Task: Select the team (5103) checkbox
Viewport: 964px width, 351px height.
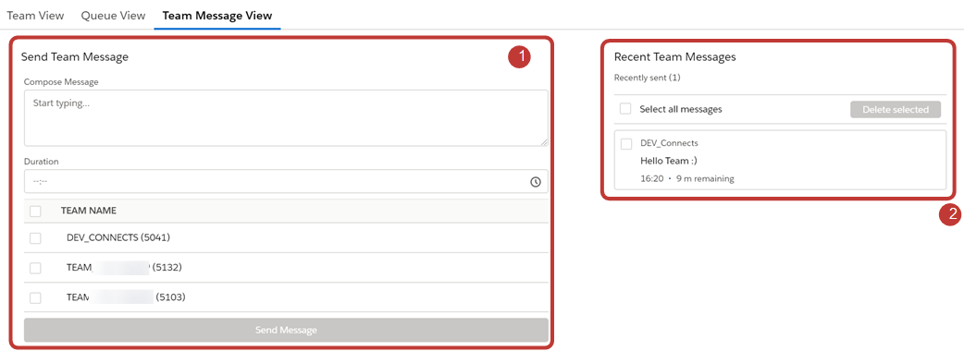Action: 36,297
